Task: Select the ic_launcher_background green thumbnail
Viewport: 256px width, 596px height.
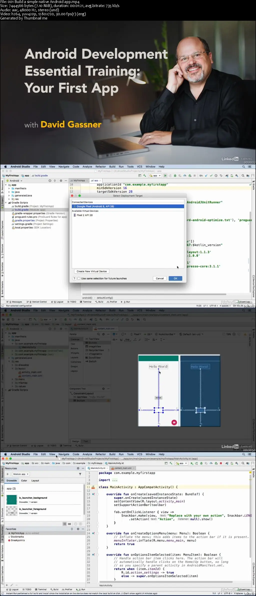Action: pos(12,499)
